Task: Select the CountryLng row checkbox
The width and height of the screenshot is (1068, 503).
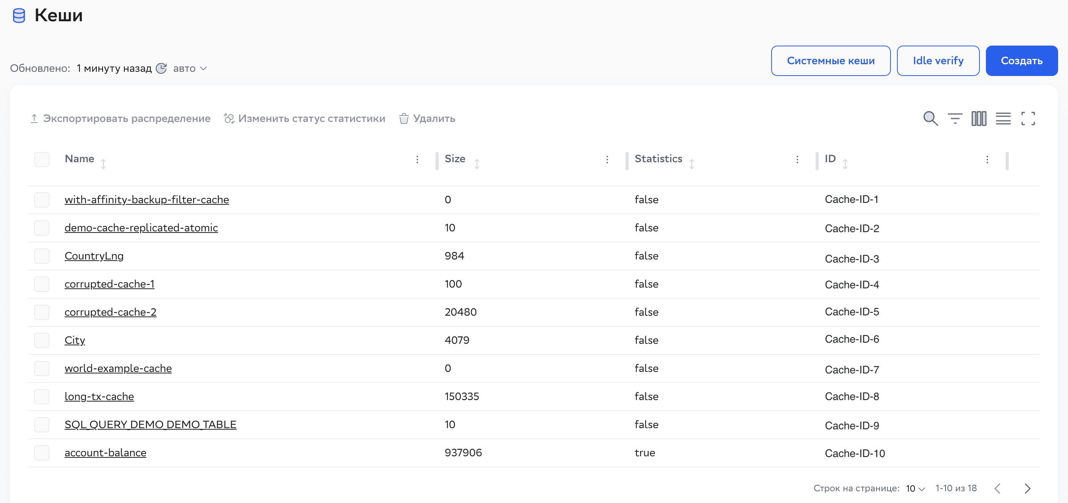Action: (x=42, y=256)
